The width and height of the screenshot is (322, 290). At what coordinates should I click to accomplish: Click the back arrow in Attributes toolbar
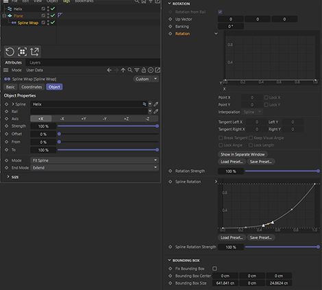point(109,70)
